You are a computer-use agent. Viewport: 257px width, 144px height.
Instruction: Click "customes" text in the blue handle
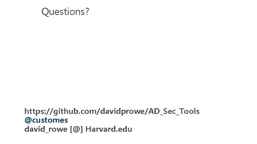coord(50,120)
